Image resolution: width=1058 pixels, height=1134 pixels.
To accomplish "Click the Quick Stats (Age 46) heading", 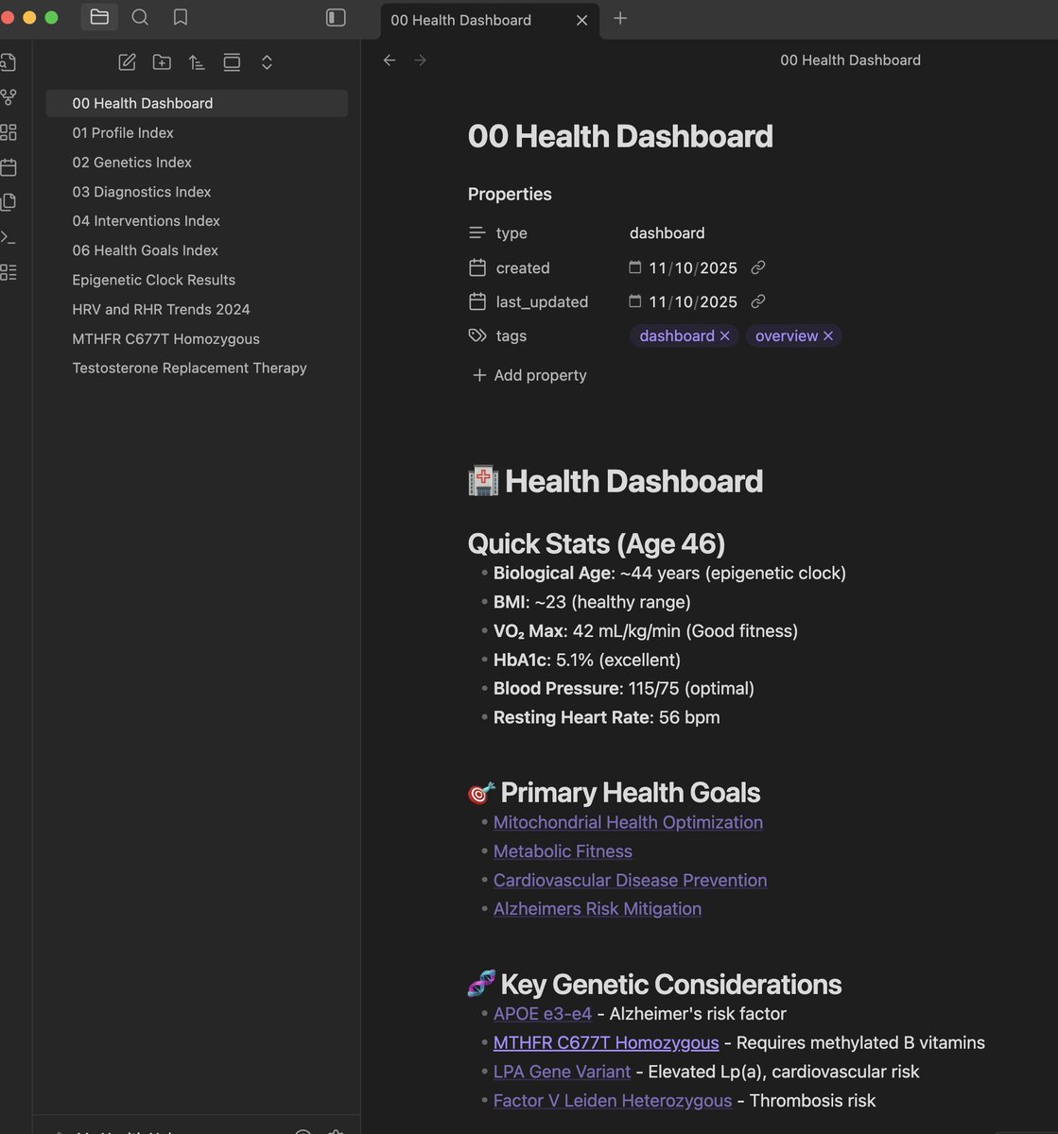I will coord(597,543).
